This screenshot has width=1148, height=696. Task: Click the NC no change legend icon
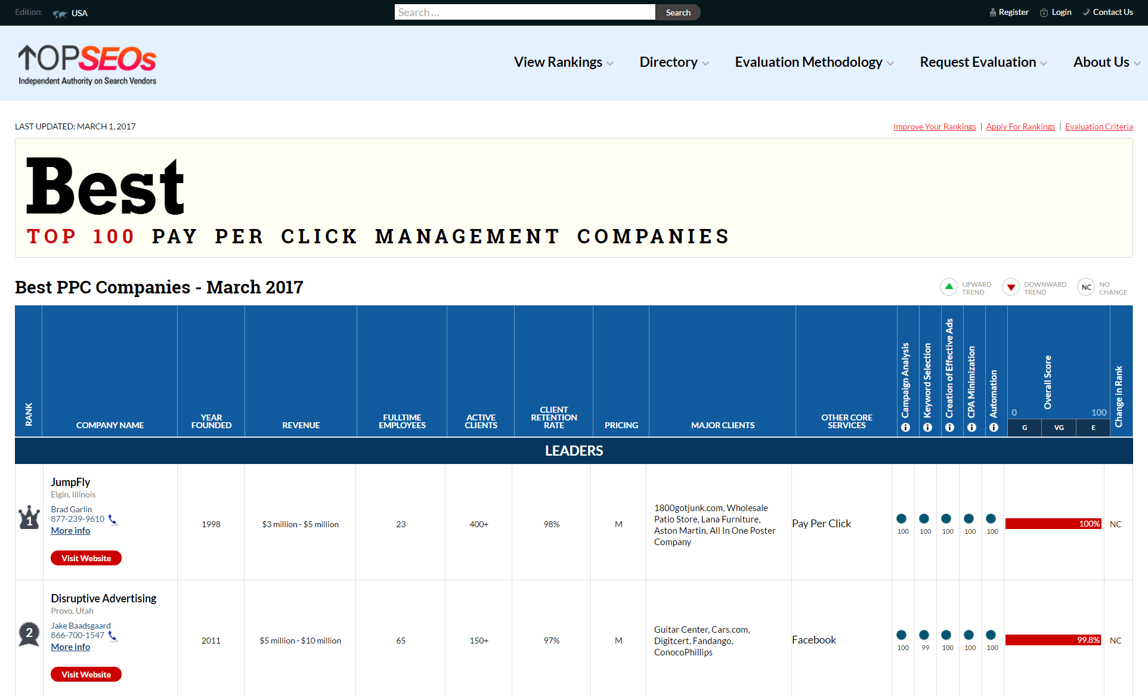[x=1087, y=287]
